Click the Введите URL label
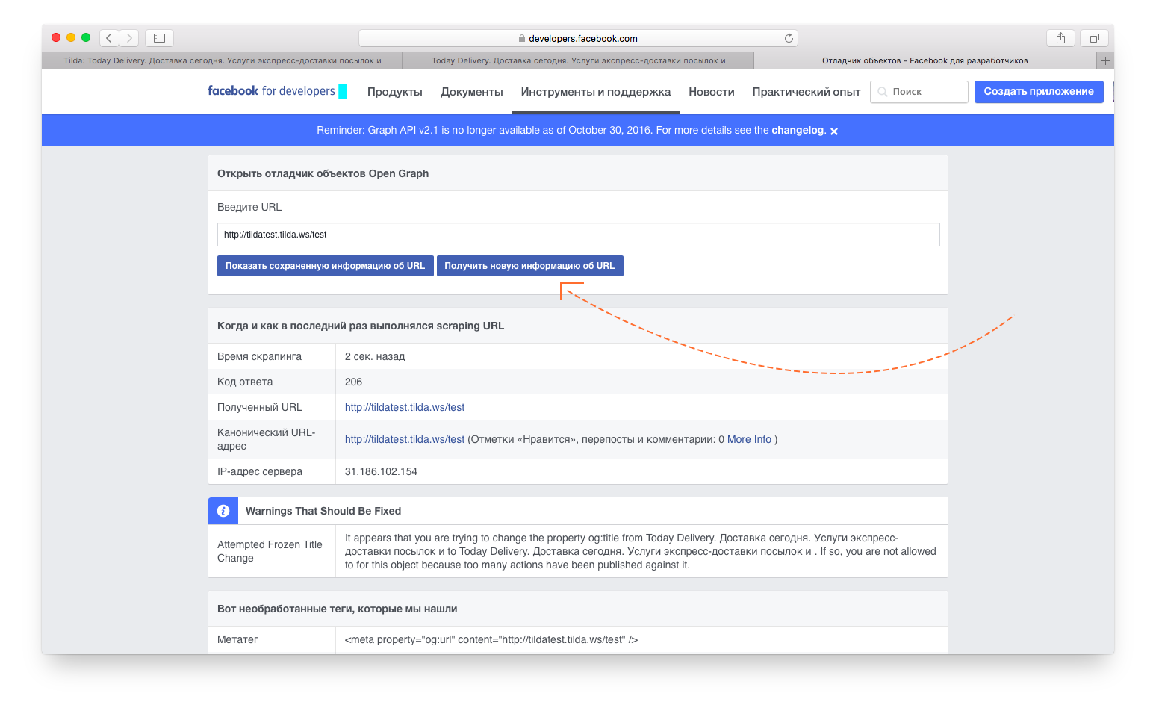Viewport: 1156px width, 714px height. [249, 207]
